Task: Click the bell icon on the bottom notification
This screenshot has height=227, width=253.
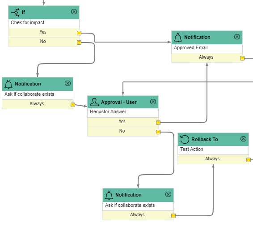Action: click(109, 195)
